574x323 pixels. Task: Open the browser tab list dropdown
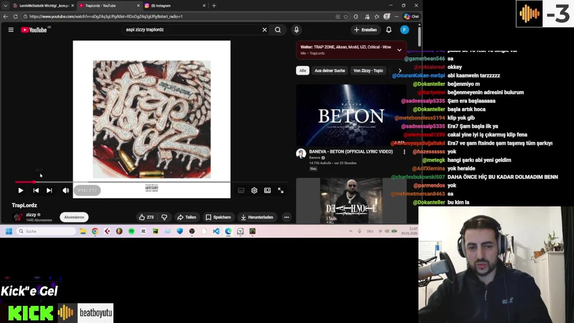point(5,5)
